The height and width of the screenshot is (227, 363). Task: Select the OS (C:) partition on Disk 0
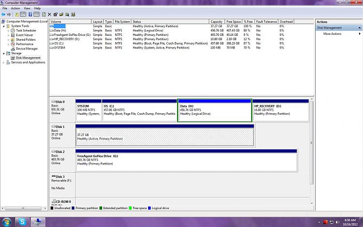tap(139, 110)
